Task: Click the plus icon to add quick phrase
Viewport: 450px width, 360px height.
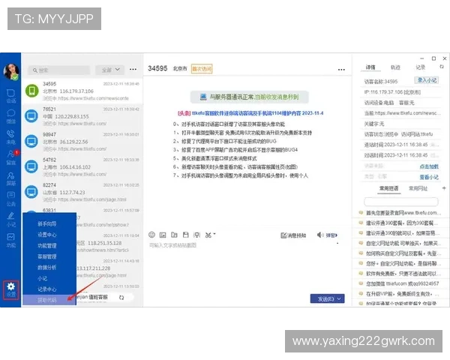Action: coord(444,188)
